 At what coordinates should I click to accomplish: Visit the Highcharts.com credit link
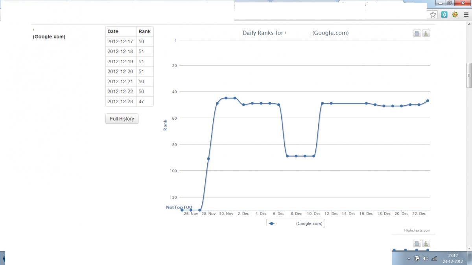417,230
